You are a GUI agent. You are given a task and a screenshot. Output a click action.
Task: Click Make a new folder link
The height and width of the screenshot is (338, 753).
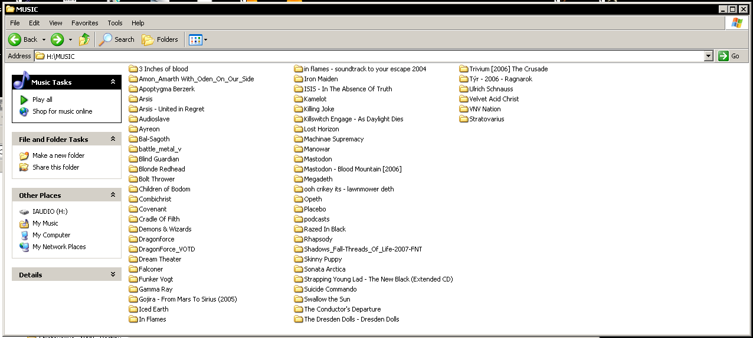point(58,155)
